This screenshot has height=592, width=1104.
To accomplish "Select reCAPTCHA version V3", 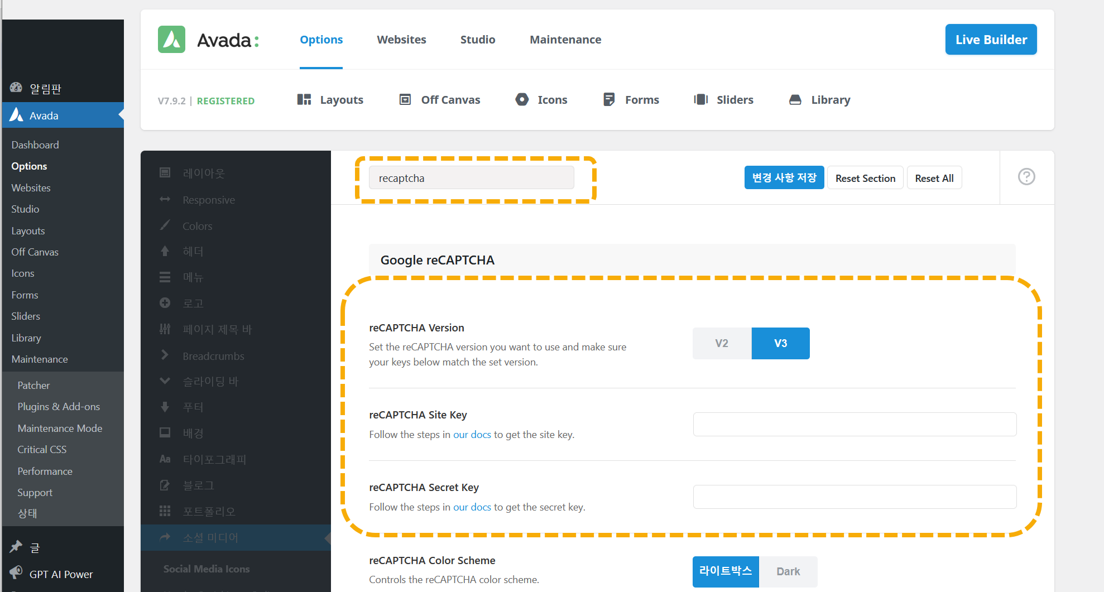I will click(780, 343).
